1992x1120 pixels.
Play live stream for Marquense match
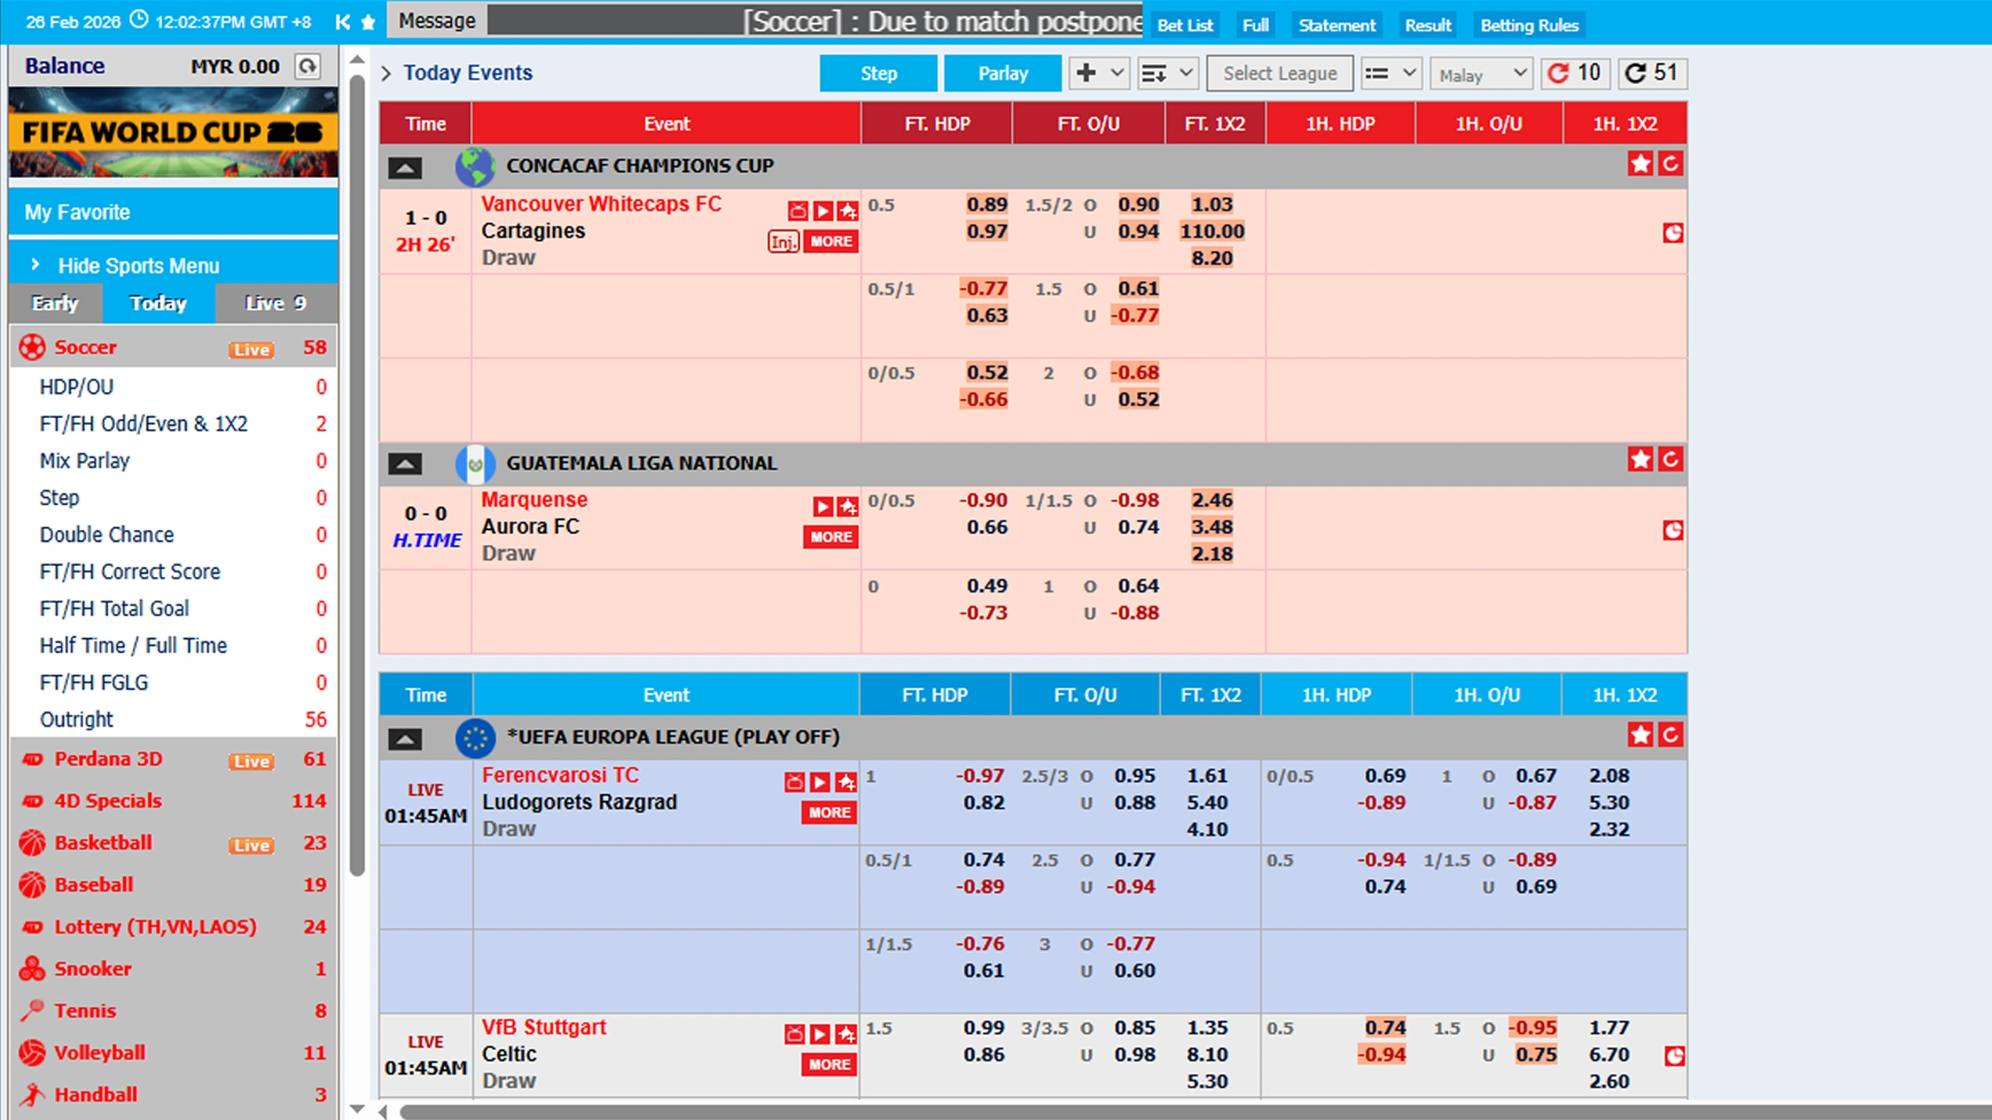click(822, 507)
